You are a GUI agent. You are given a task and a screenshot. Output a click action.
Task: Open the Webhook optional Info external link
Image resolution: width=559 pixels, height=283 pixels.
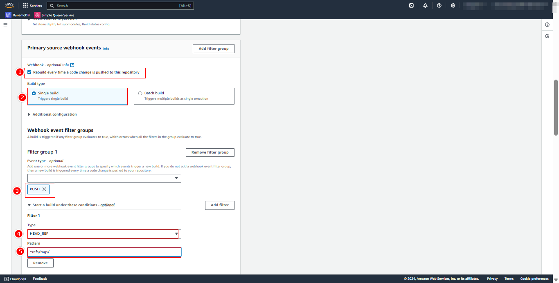(x=68, y=65)
